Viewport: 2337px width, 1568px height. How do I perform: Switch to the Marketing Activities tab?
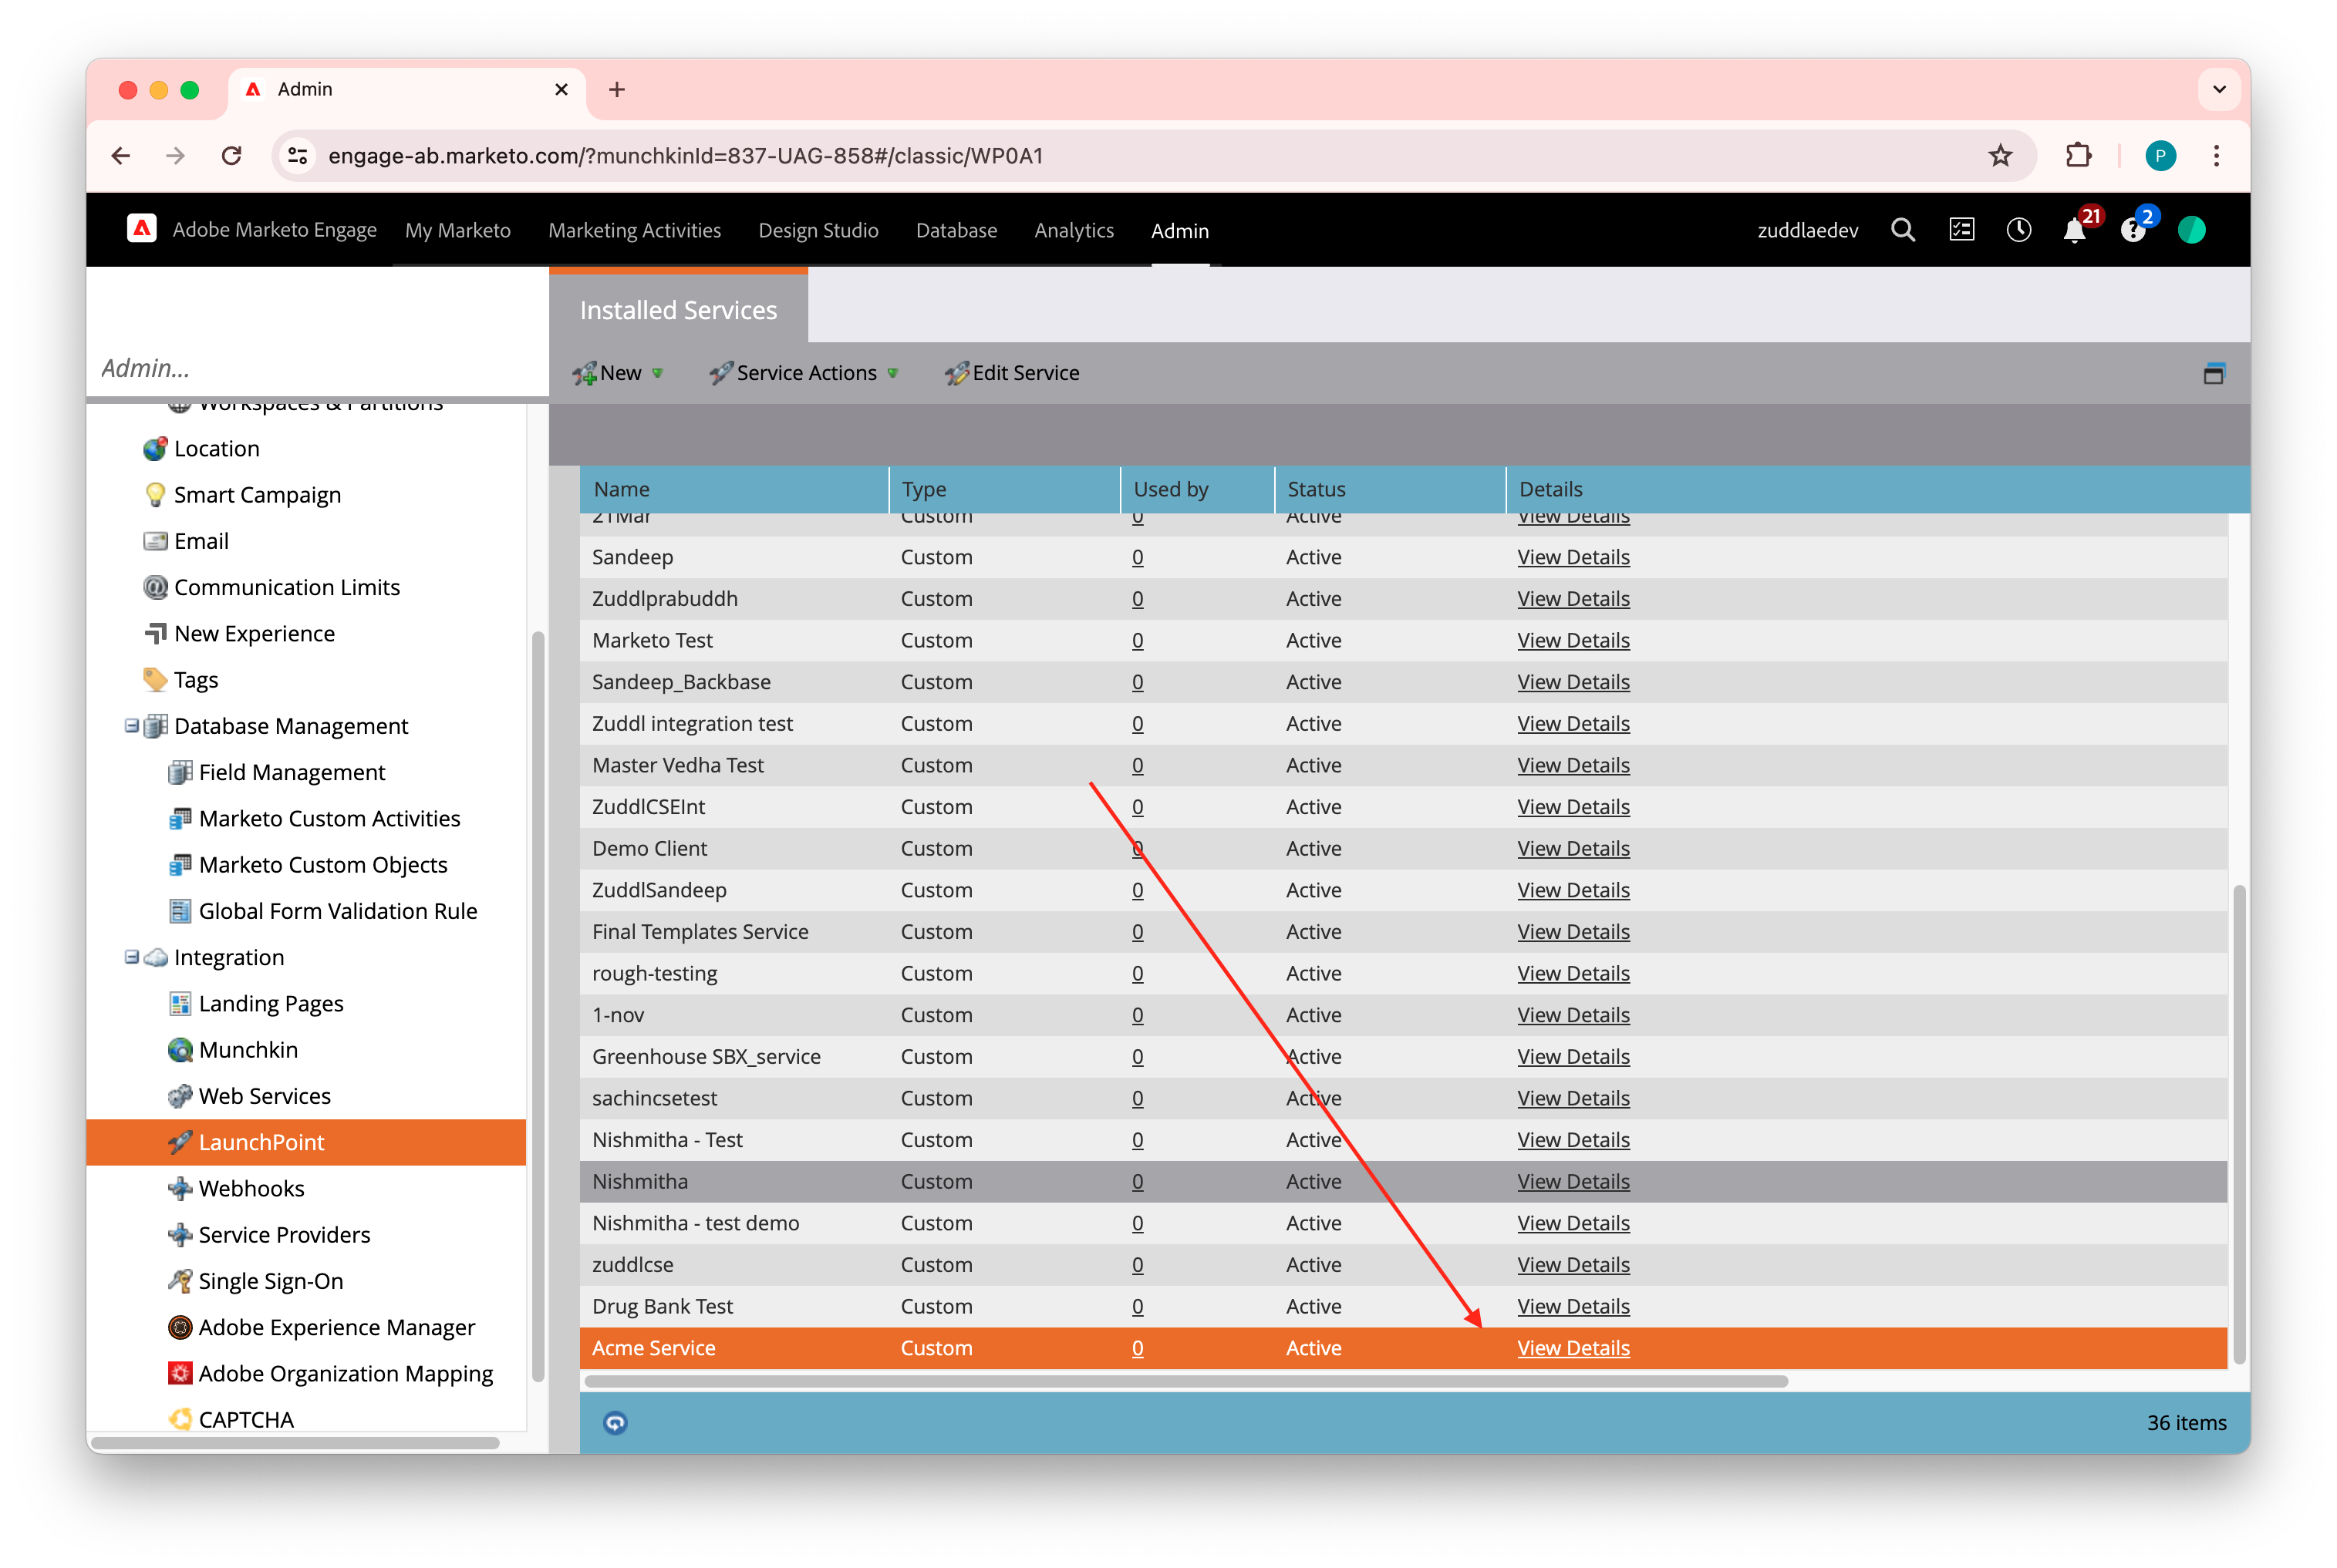tap(634, 231)
